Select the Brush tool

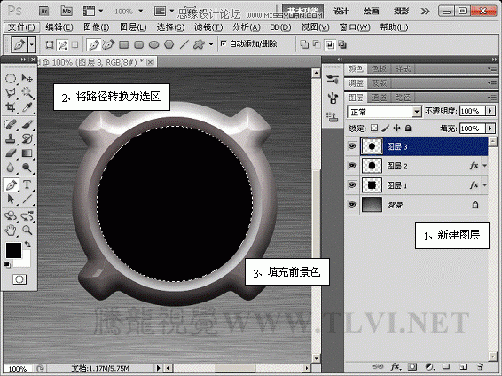tap(27, 124)
